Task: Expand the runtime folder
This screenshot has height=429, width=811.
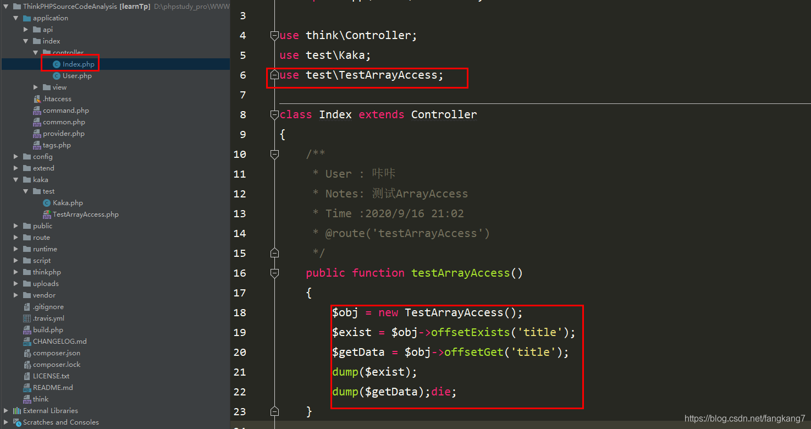Action: click(16, 249)
